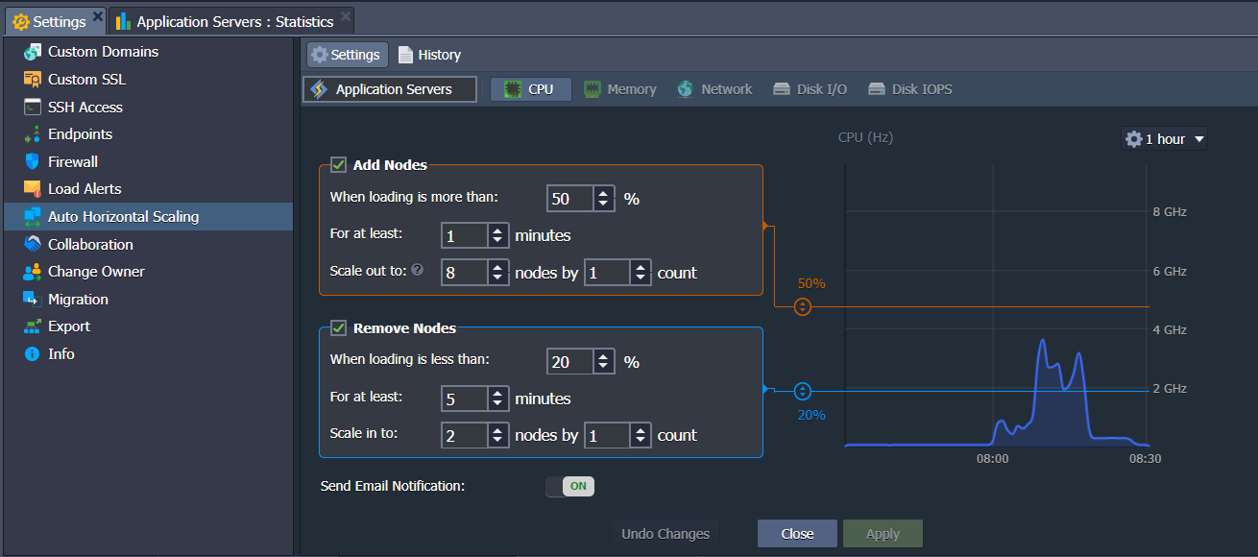1258x557 pixels.
Task: Click the Export icon in sidebar
Action: [x=33, y=327]
